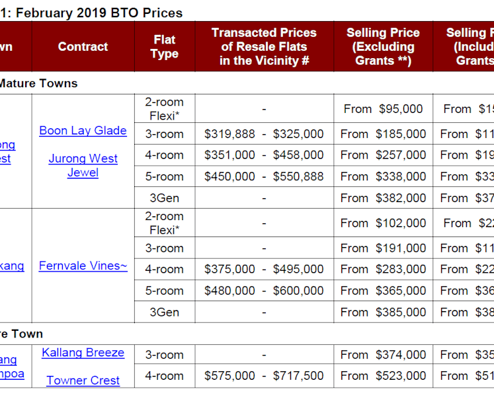Click the partially visible Sengkang town link
This screenshot has width=494, height=395.
(x=12, y=266)
